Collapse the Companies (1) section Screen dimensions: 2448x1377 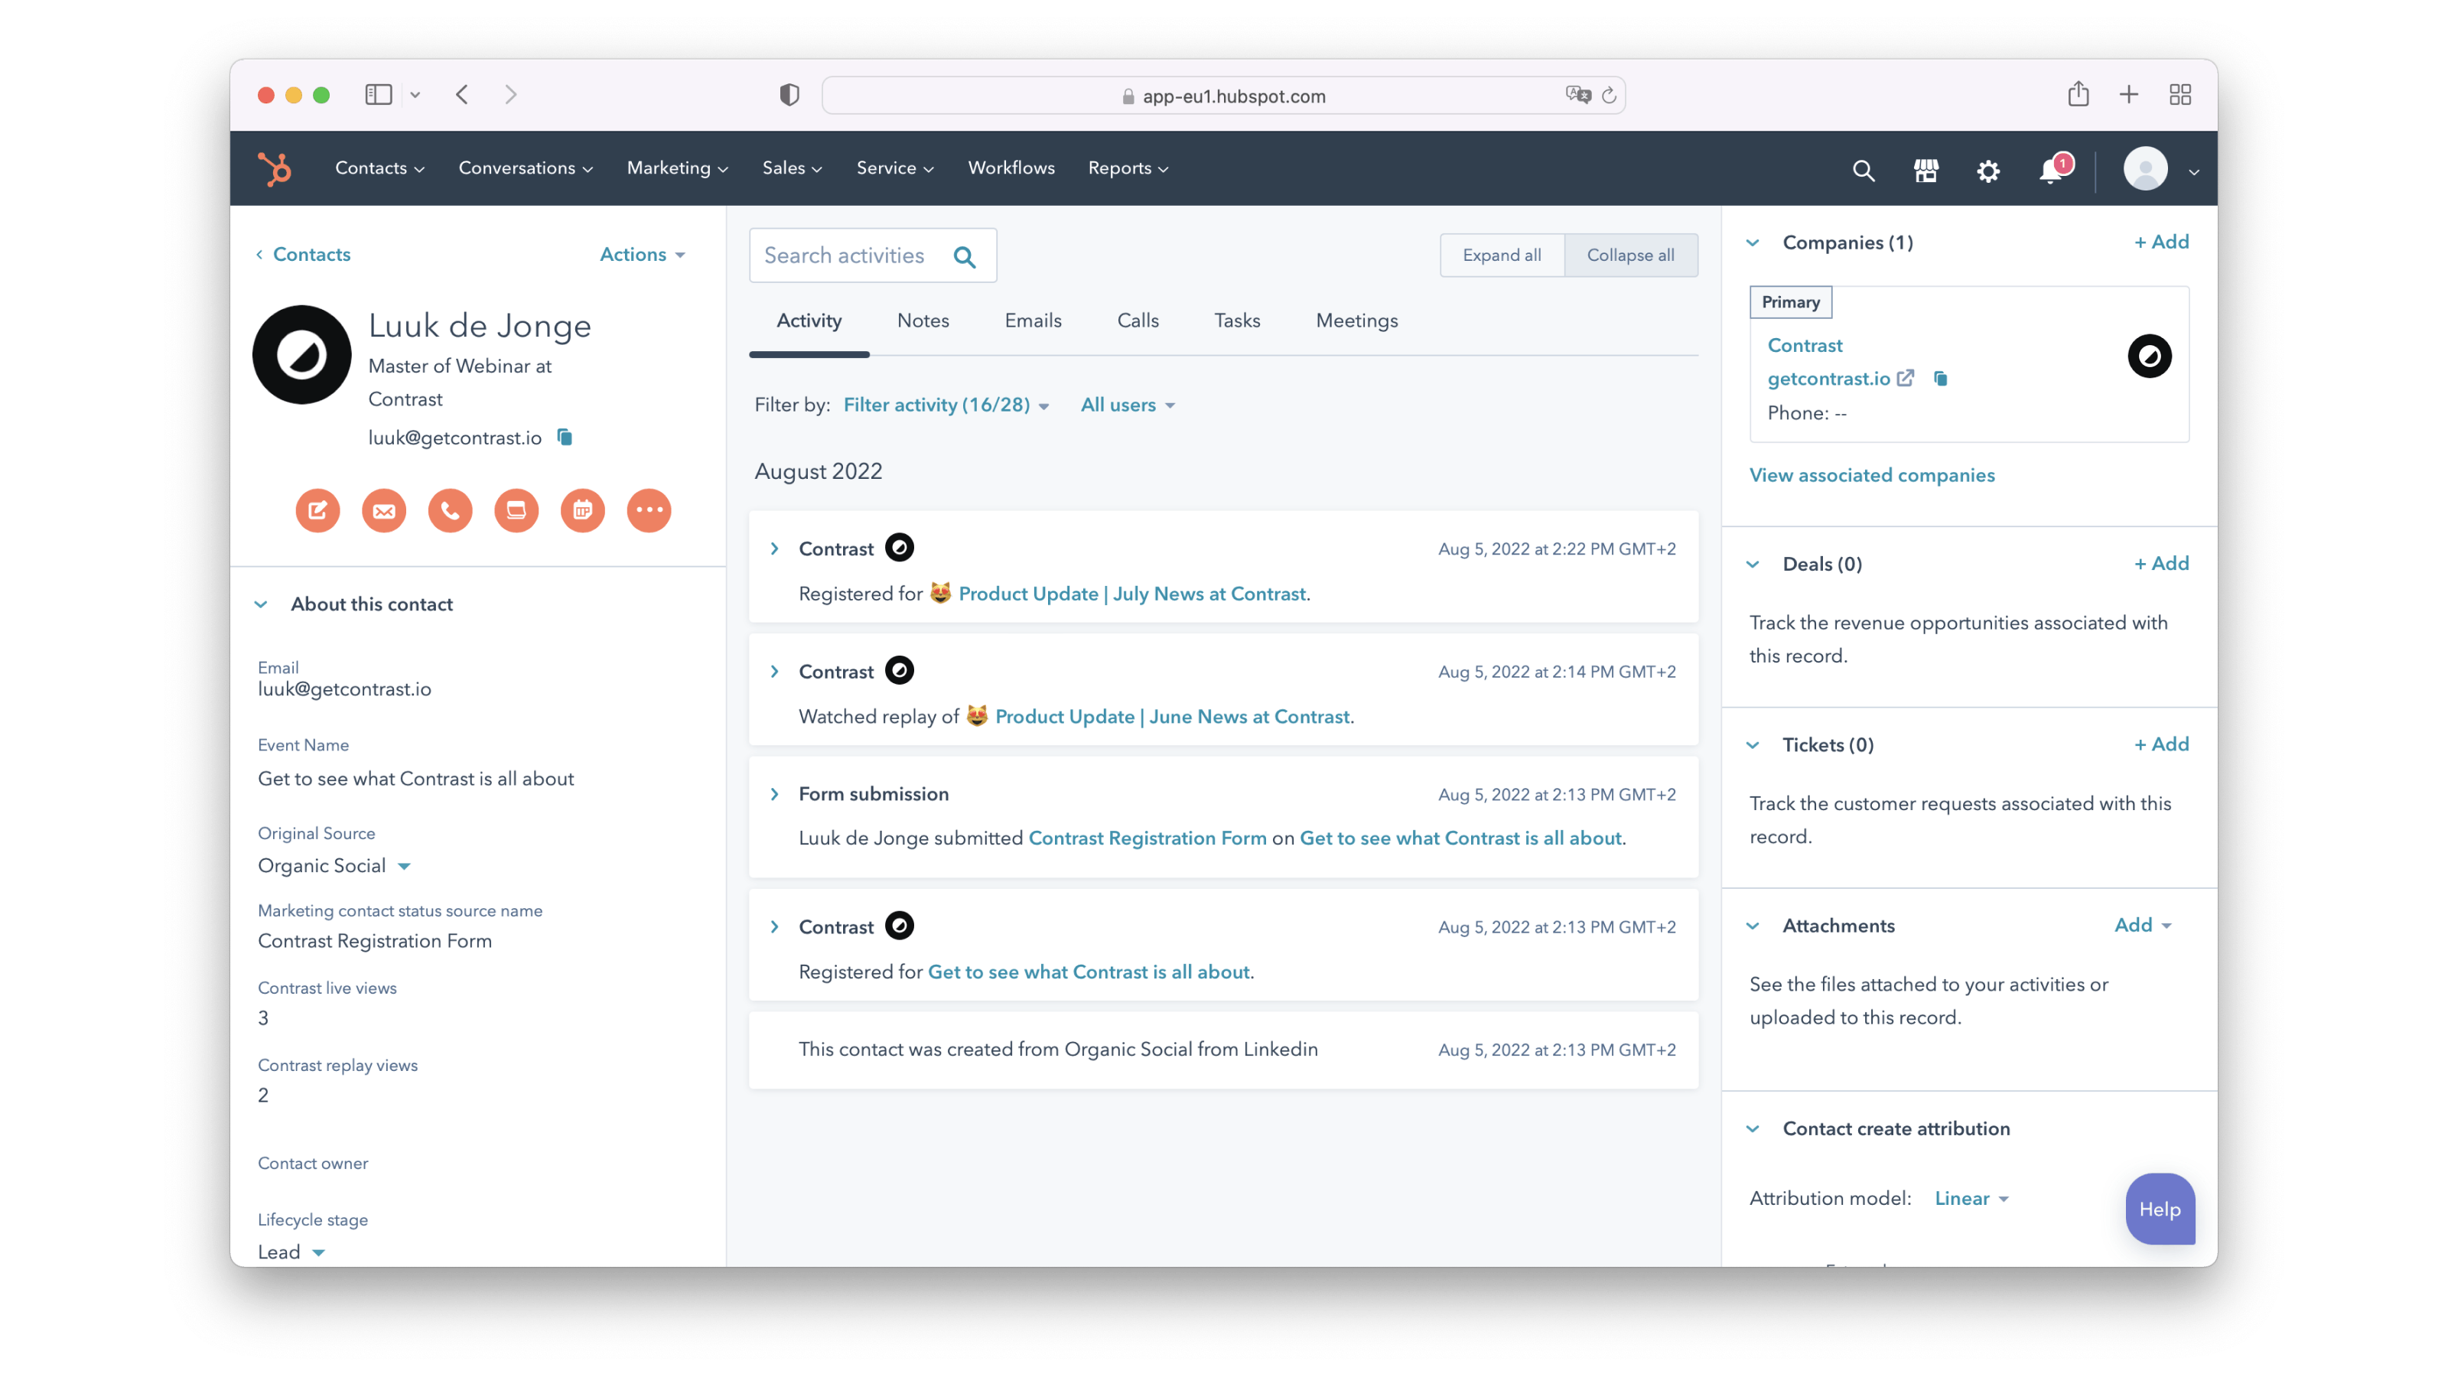coord(1753,243)
